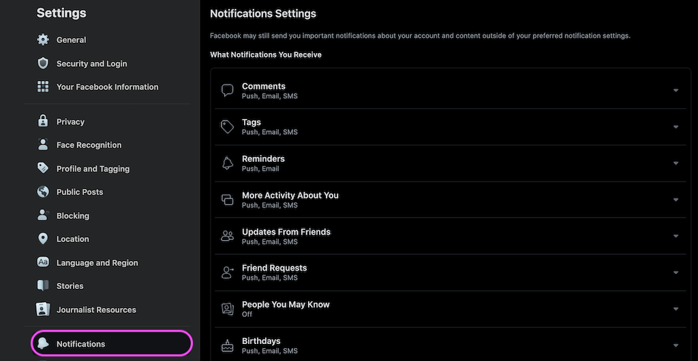This screenshot has height=361, width=698.
Task: Click the highlighted Notifications sidebar item
Action: (112, 343)
